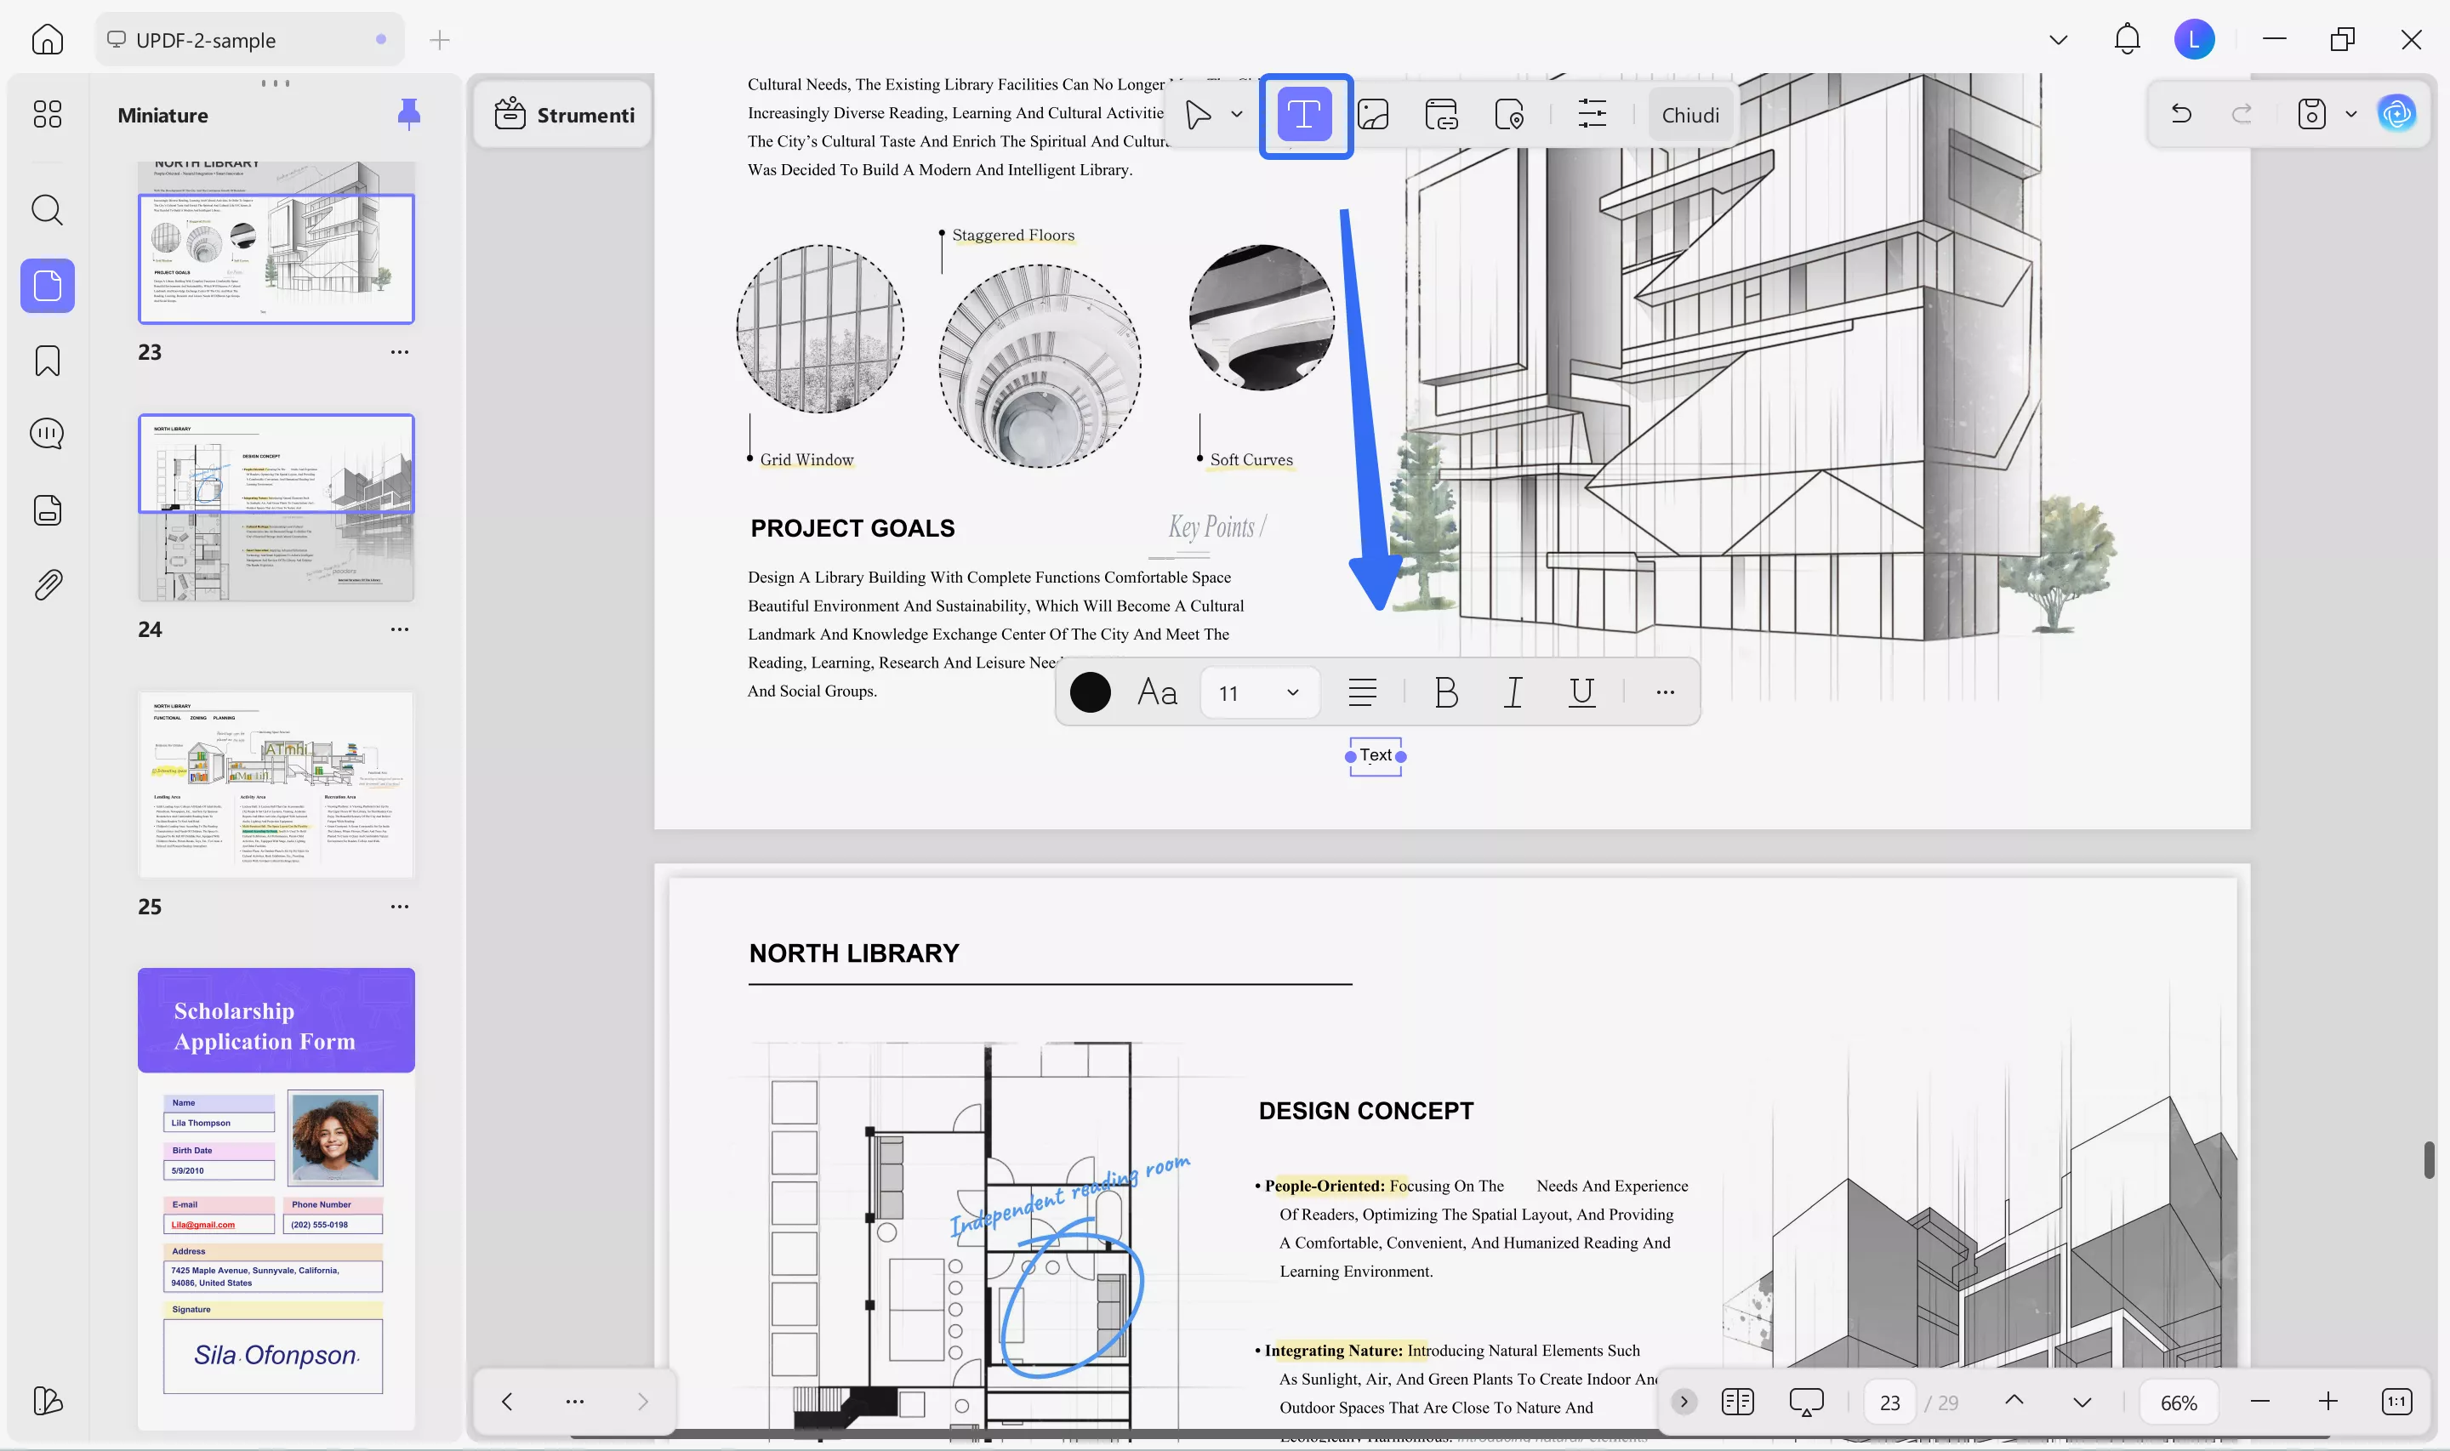Open the font size dropdown showing 11

point(1259,692)
